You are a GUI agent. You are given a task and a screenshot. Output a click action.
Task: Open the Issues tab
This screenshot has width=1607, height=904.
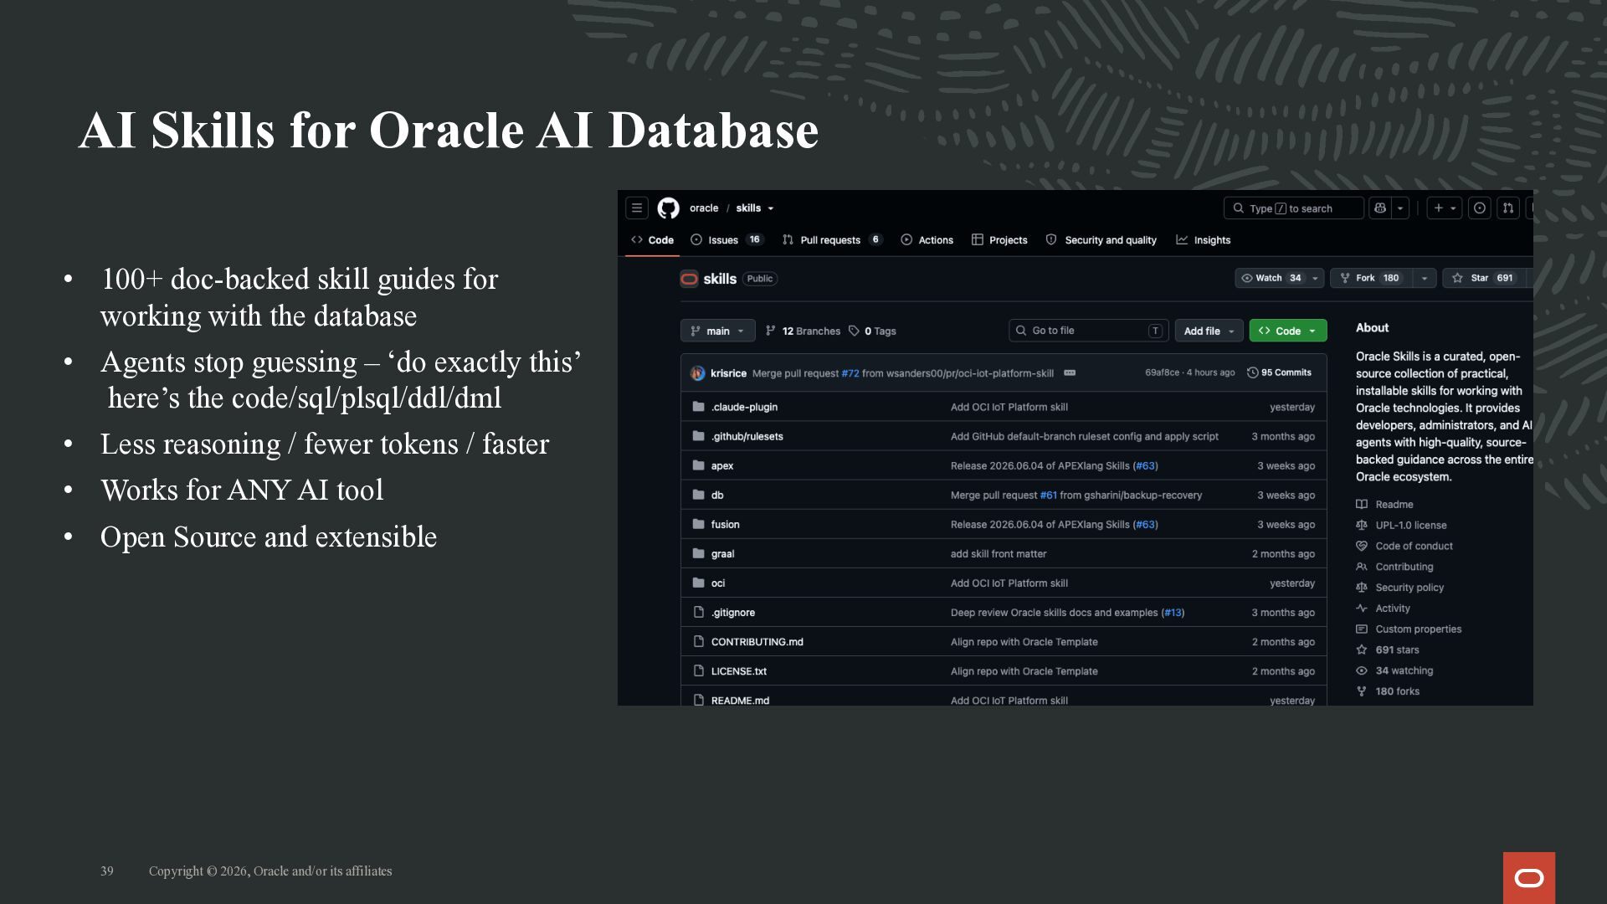(726, 240)
